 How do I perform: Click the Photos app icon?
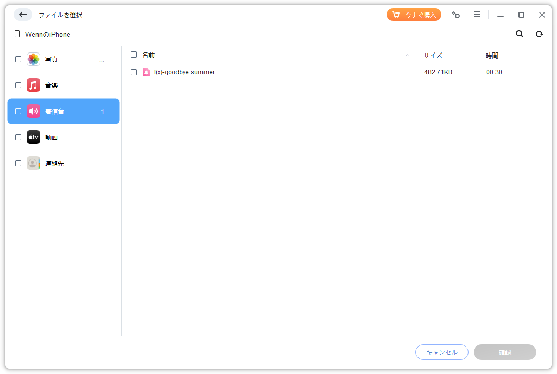(x=33, y=59)
